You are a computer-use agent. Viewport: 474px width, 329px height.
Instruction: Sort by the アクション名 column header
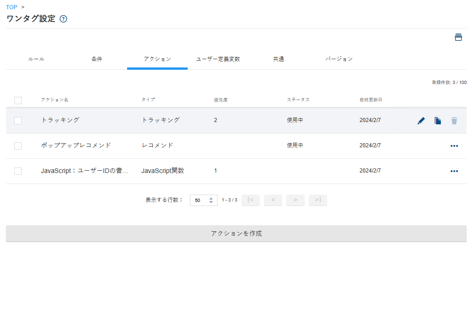click(x=55, y=100)
